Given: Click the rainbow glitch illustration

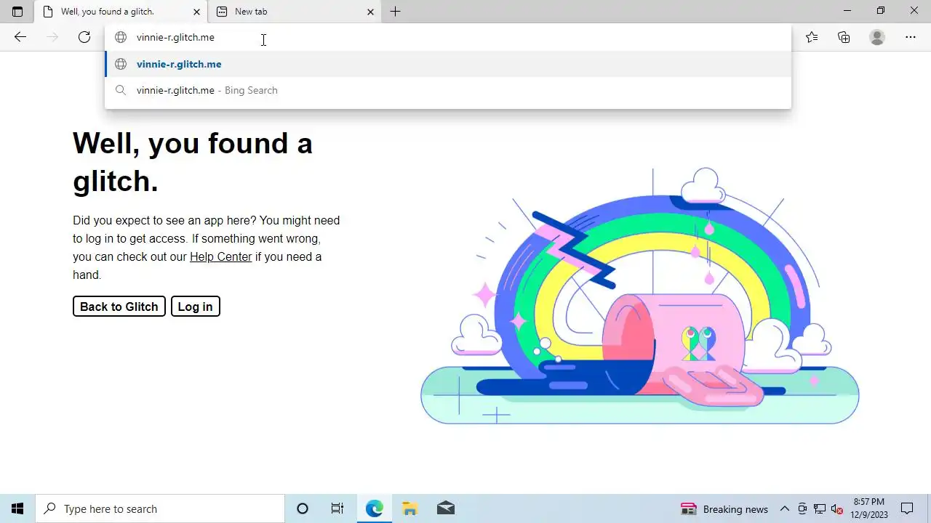Looking at the screenshot, I should (x=640, y=296).
